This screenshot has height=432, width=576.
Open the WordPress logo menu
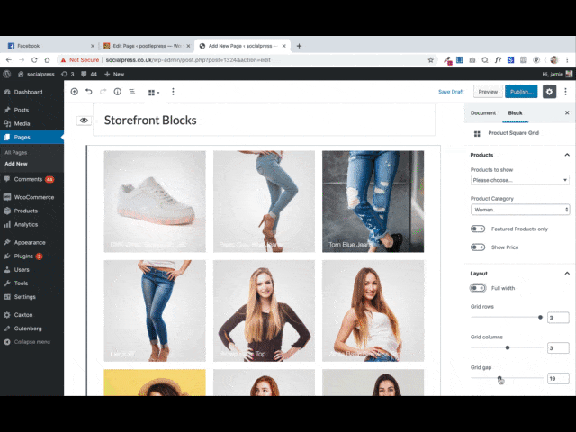[6, 74]
